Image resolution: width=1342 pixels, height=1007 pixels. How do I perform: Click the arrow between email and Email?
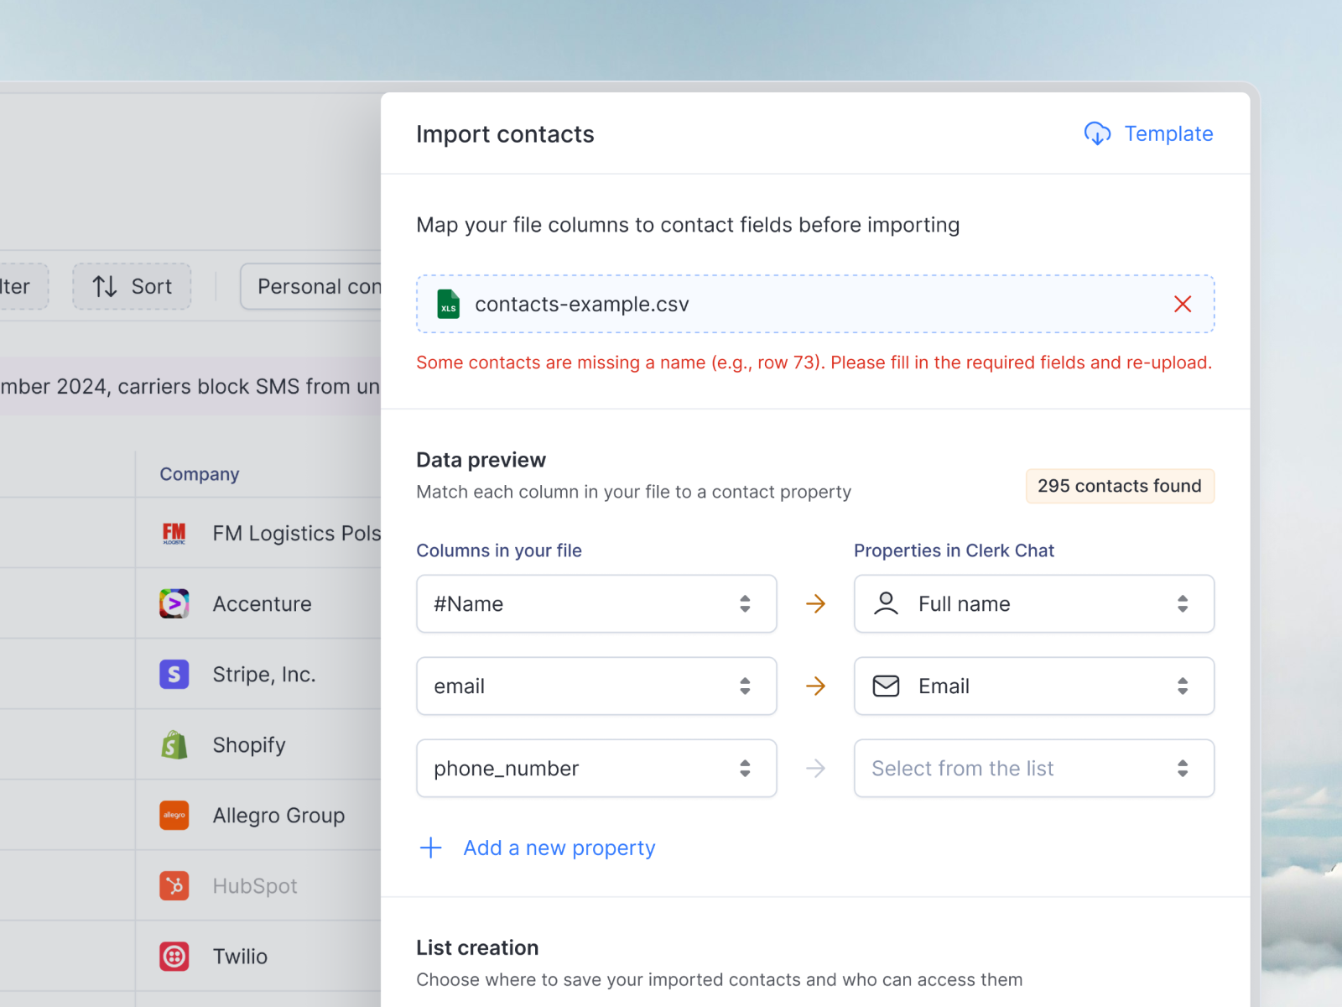point(815,686)
